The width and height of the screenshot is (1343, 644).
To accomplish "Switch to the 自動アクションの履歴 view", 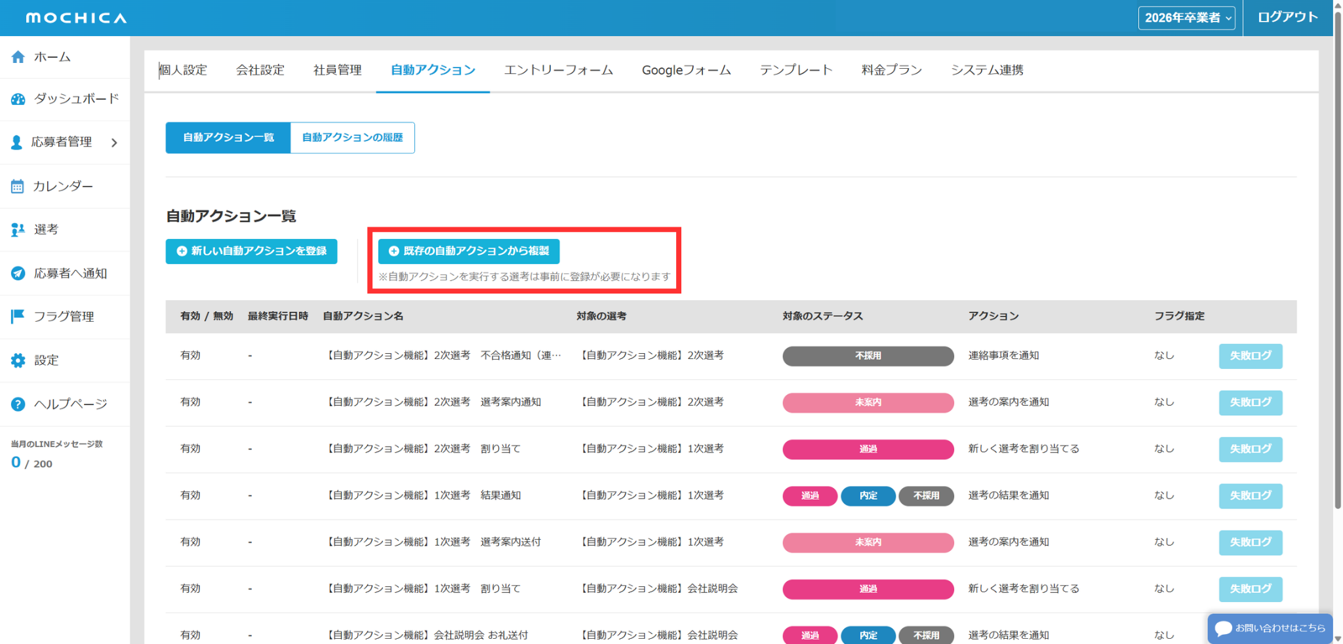I will tap(352, 138).
